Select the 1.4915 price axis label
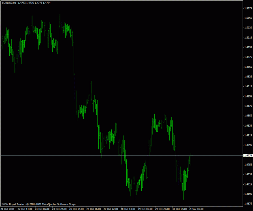This screenshot has width=253, height=211. pos(248,86)
